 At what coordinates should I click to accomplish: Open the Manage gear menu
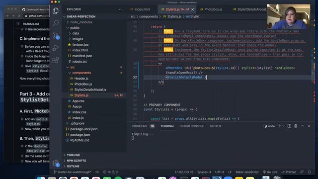(x=56, y=163)
